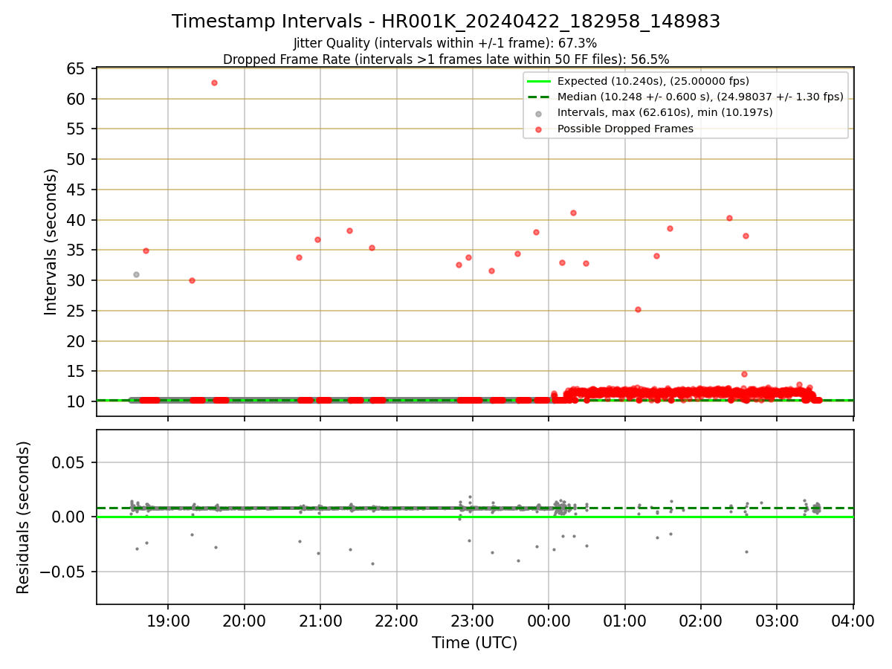Pick the red dot marker in the legend

coord(538,129)
